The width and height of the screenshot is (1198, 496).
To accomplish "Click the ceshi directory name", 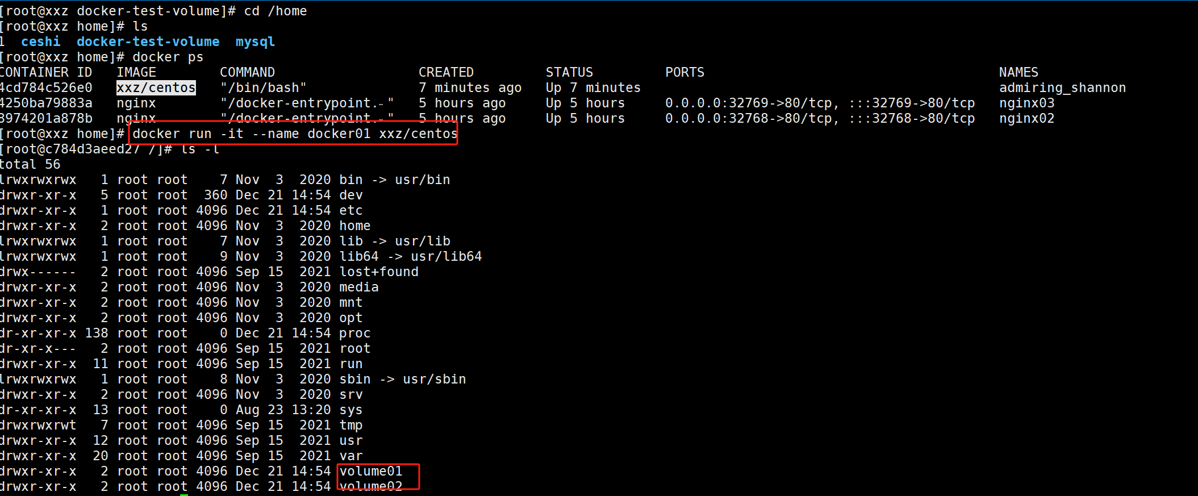I will pyautogui.click(x=40, y=41).
